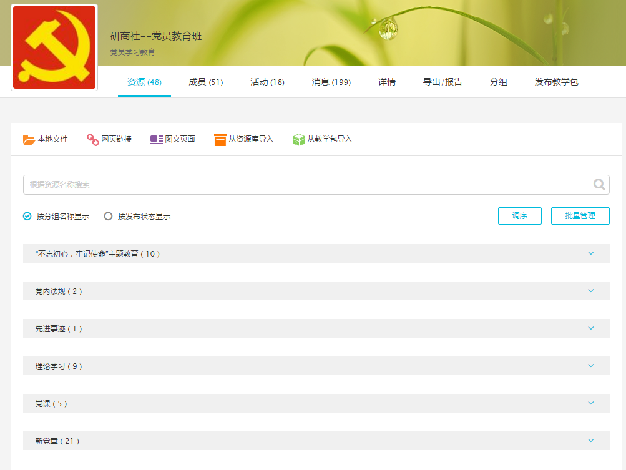The height and width of the screenshot is (470, 626).
Task: Click the 调序 reorder button
Action: click(x=519, y=216)
